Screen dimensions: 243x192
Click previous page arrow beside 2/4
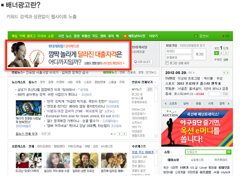click(x=120, y=134)
